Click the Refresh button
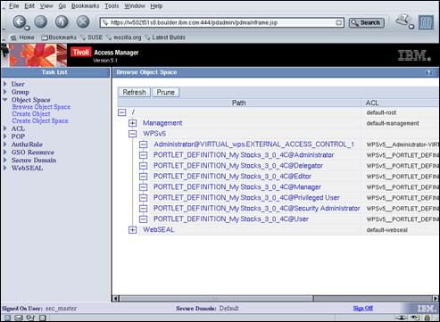 point(134,92)
